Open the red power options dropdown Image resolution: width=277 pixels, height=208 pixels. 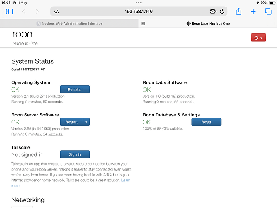pyautogui.click(x=258, y=37)
